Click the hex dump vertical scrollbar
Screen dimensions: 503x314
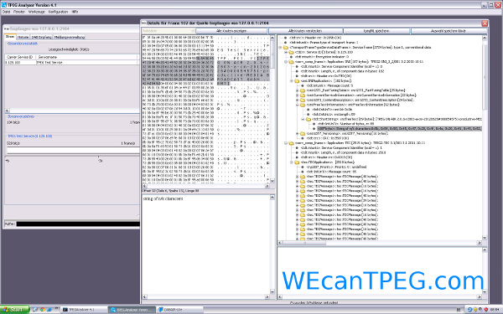[272, 109]
